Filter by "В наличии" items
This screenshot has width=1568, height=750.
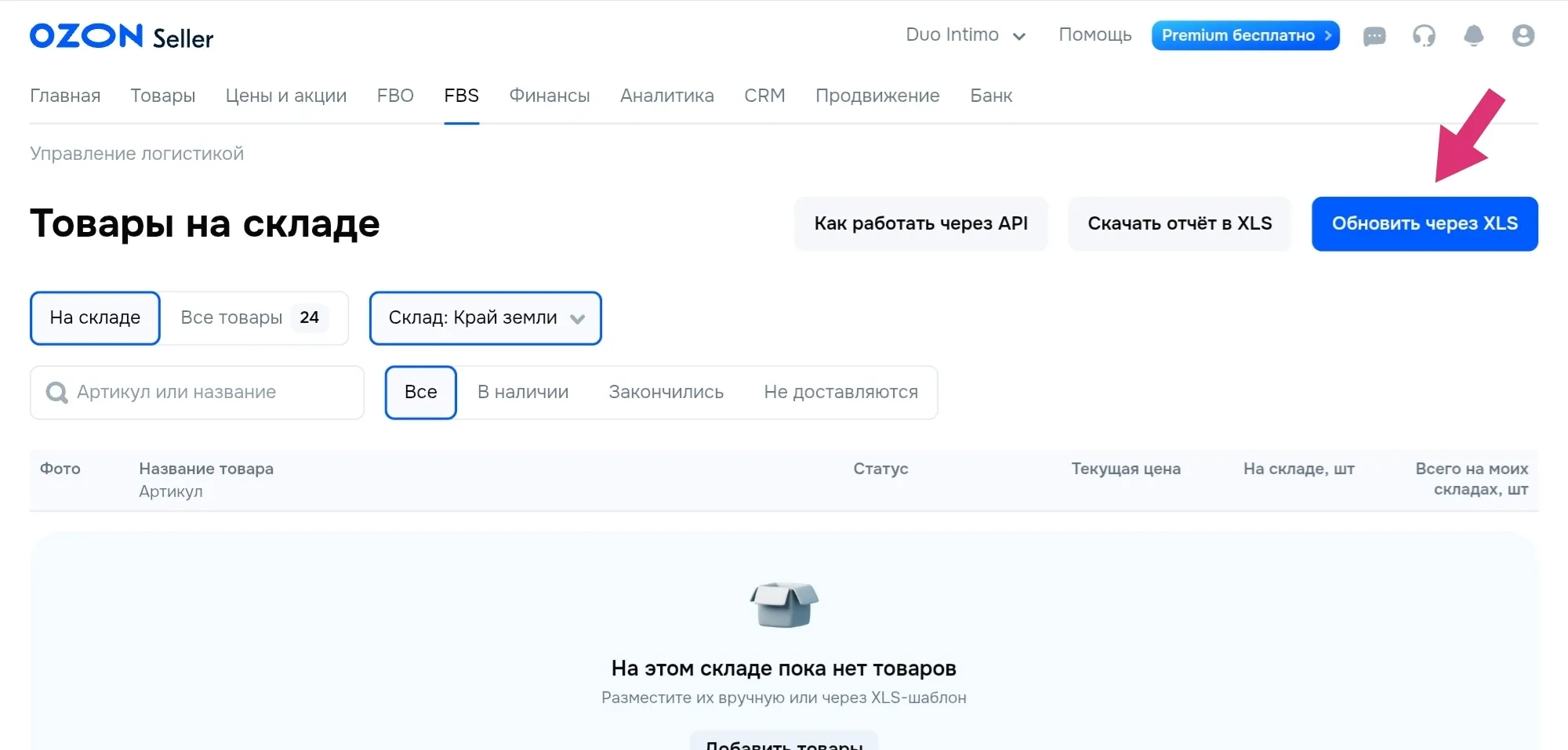[x=523, y=393]
